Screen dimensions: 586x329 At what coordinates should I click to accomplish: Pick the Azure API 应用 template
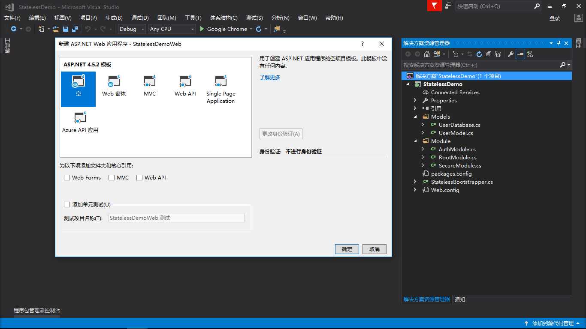pos(80,122)
